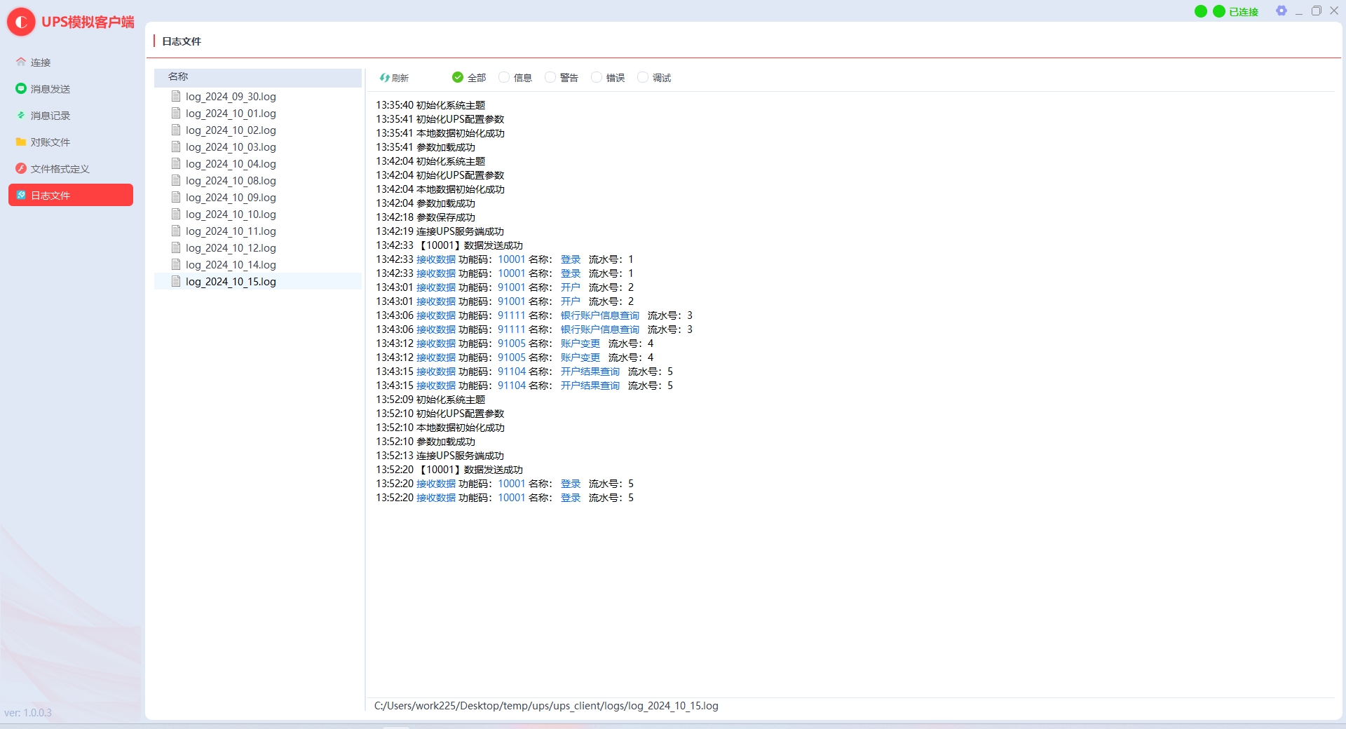Select the 调试 log filter radio
The width and height of the screenshot is (1346, 729).
coord(654,78)
